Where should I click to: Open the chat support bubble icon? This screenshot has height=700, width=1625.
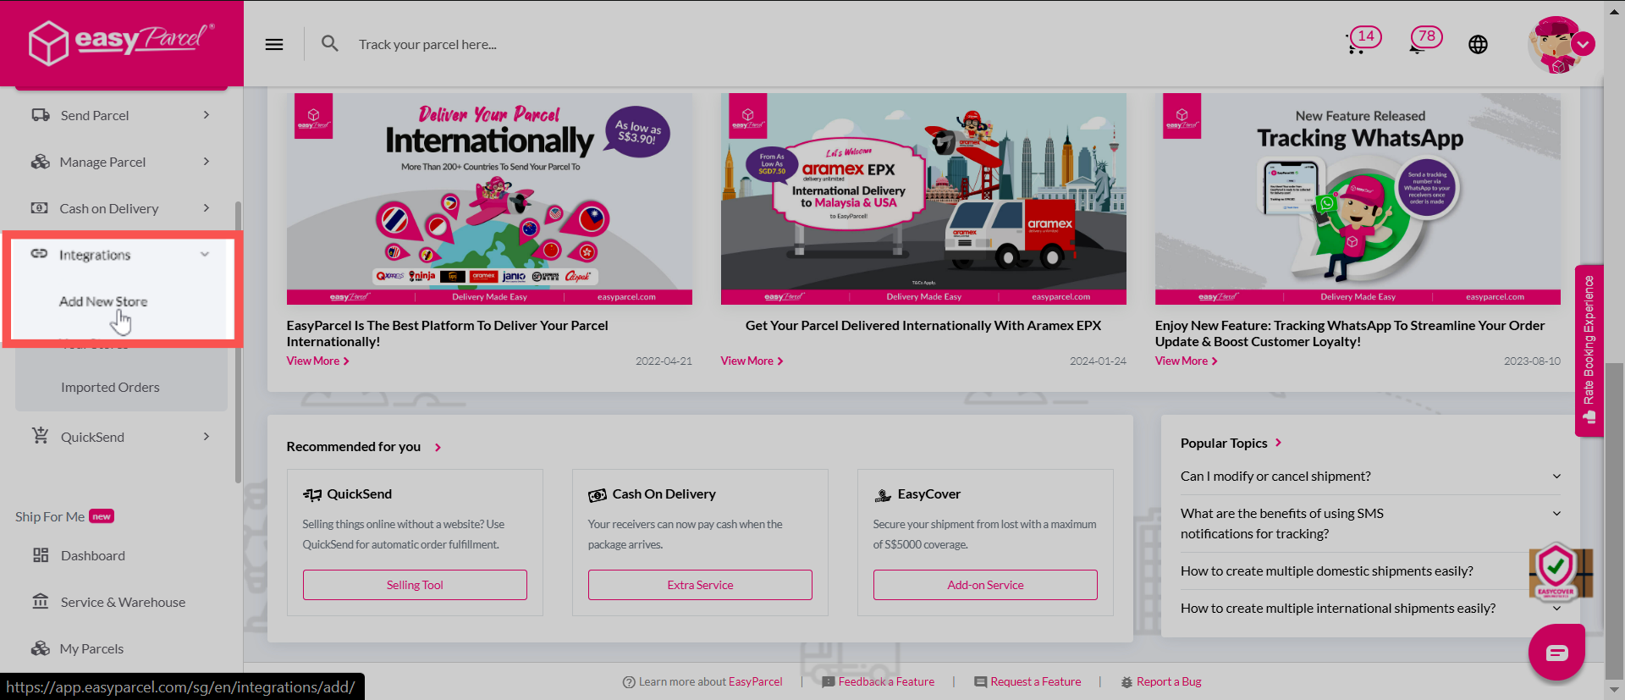1556,652
